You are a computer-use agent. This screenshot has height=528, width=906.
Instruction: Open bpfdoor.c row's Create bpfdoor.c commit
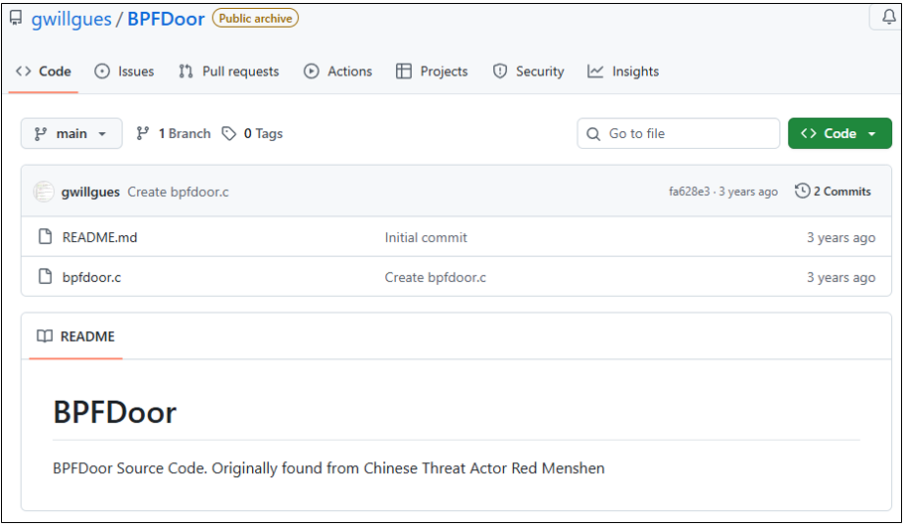[x=435, y=277]
